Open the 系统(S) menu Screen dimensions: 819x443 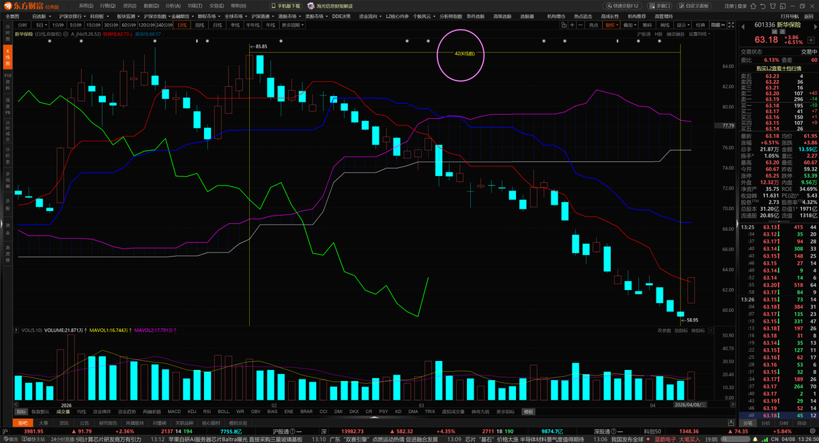pyautogui.click(x=86, y=5)
